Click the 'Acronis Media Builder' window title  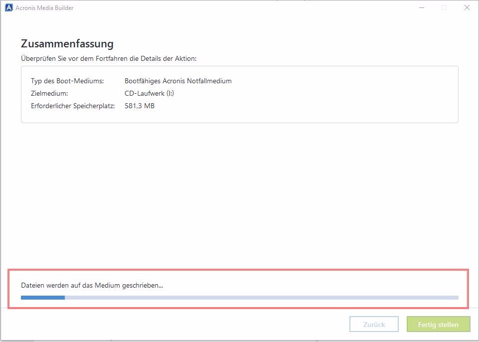pyautogui.click(x=44, y=8)
